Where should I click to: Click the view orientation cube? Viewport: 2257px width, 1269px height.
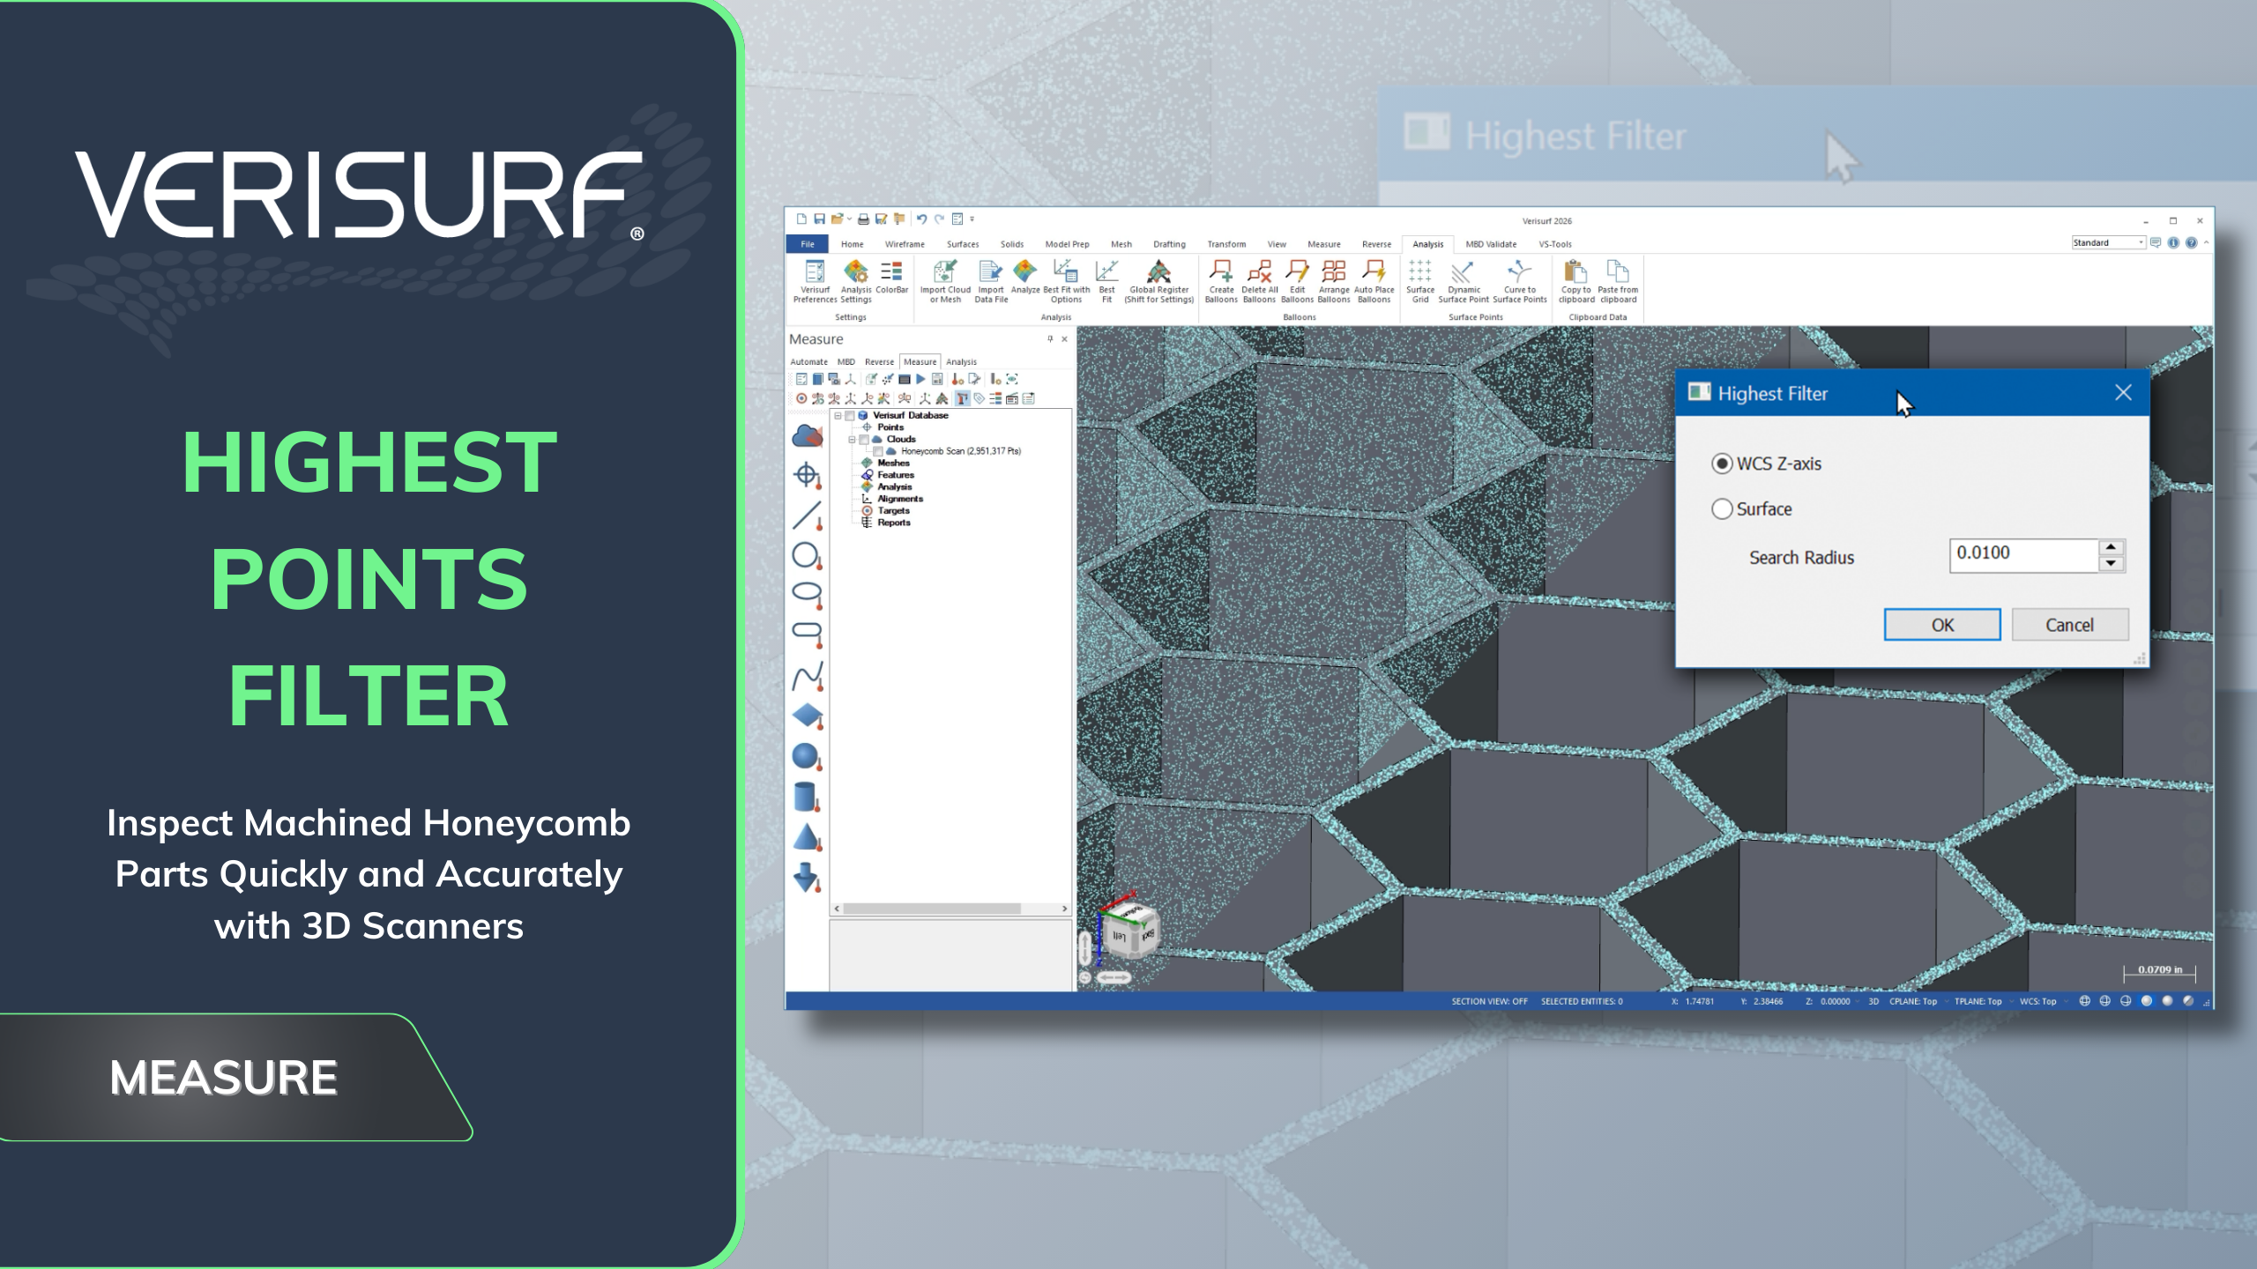pyautogui.click(x=1131, y=931)
